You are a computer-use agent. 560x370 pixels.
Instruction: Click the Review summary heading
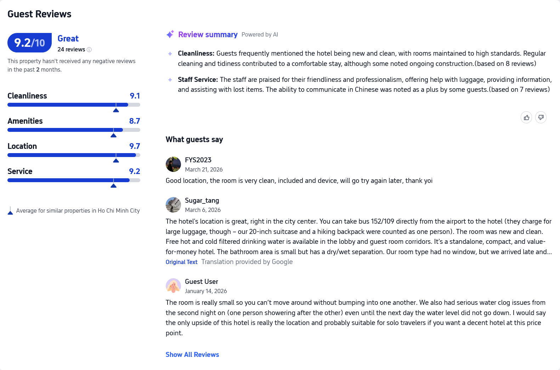(208, 34)
